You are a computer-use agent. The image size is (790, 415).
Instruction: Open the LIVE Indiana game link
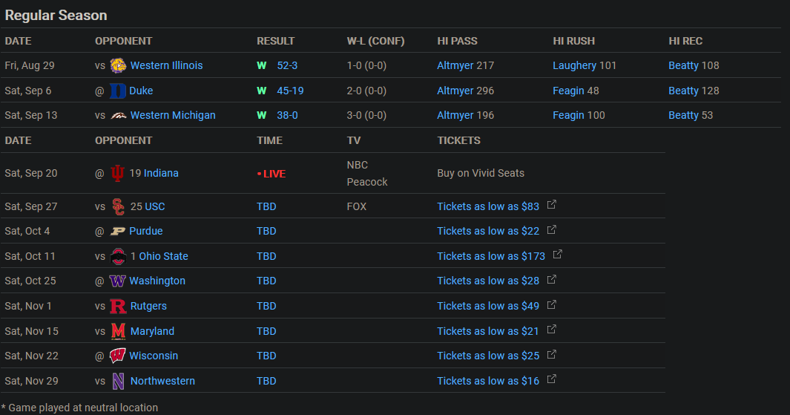[271, 174]
